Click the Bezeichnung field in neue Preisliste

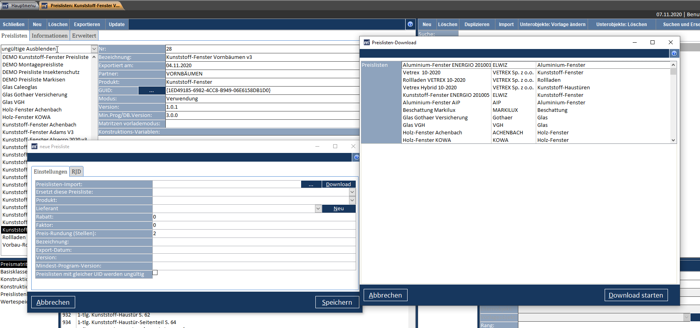pyautogui.click(x=254, y=242)
